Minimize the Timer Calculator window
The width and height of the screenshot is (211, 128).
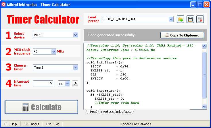coord(193,5)
